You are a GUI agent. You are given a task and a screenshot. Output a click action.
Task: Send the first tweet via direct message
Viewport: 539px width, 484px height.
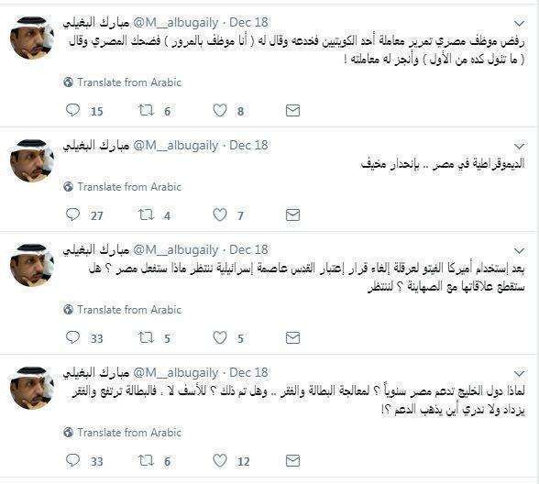tap(293, 110)
